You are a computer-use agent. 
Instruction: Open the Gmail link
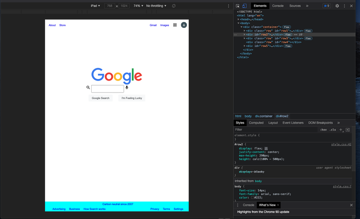coord(153,25)
